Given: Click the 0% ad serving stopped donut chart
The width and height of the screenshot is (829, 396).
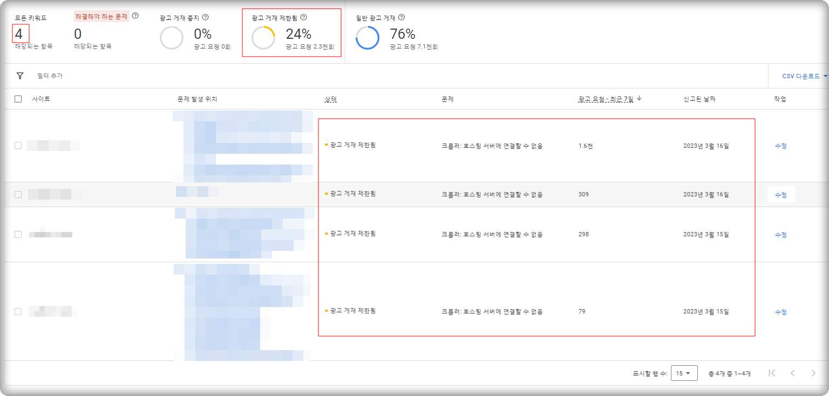Looking at the screenshot, I should click(172, 38).
